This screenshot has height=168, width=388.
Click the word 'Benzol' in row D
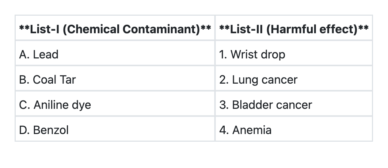[51, 130]
